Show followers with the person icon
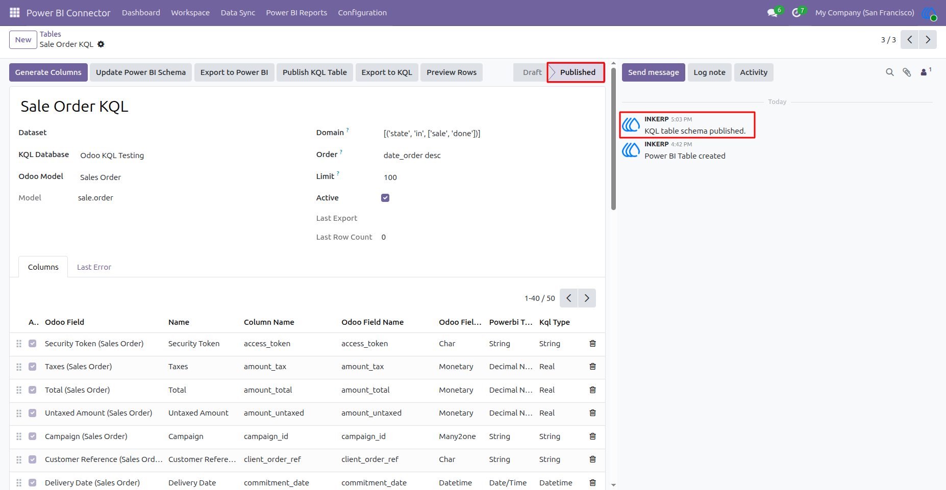 tap(924, 72)
